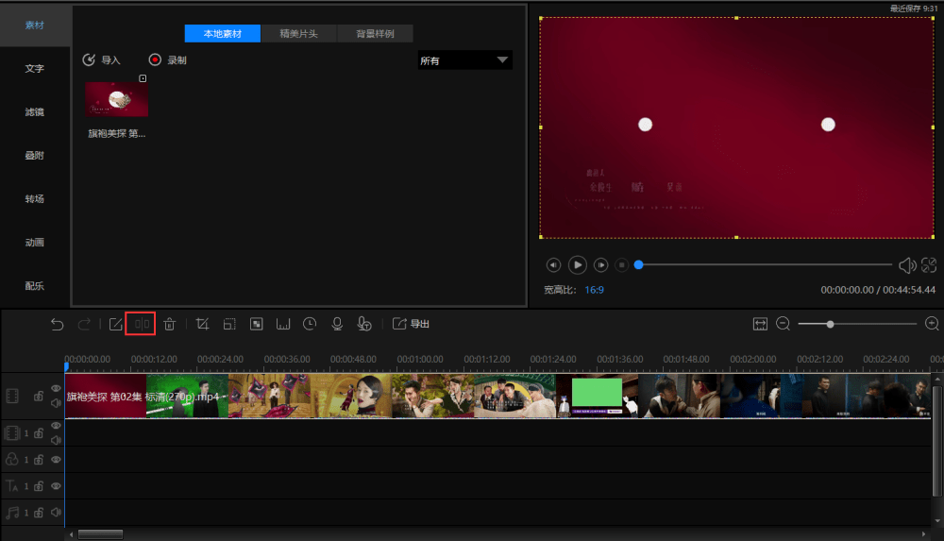
Task: Click the fit-timeline-to-window icon
Action: pos(760,324)
